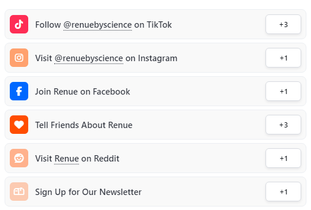311x210 pixels.
Task: Claim +1 entry for newsletter signup
Action: coord(283,192)
